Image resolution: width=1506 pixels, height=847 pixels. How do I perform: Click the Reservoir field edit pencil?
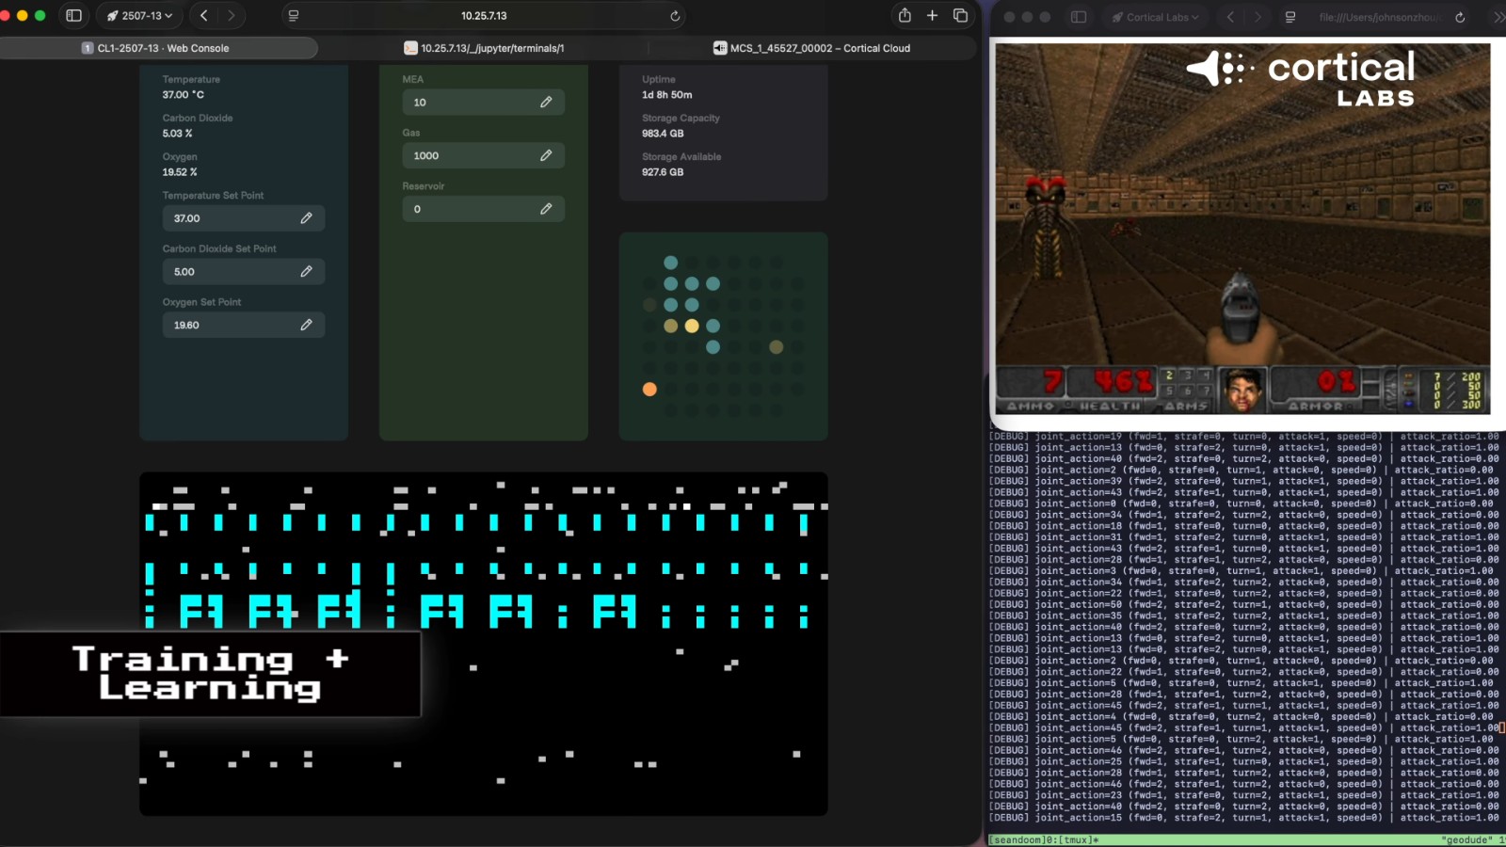(546, 209)
